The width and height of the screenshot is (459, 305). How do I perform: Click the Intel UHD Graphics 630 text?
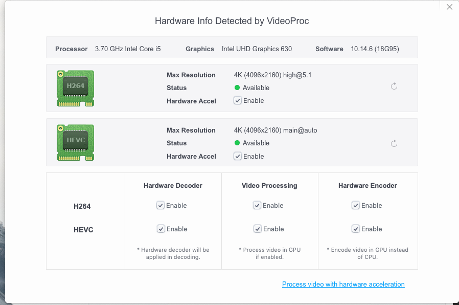tap(257, 49)
